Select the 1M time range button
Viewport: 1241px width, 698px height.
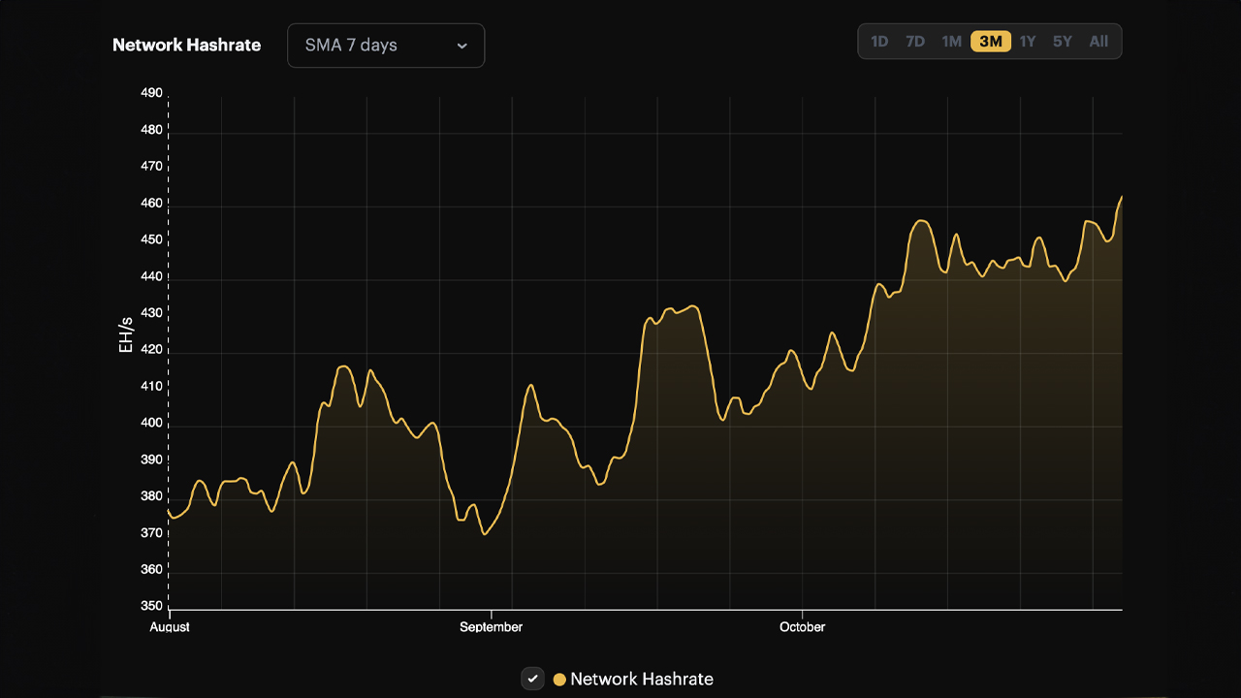[951, 41]
